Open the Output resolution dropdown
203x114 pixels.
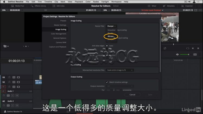120,86
